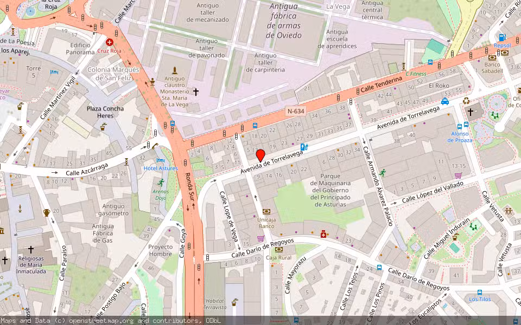The height and width of the screenshot is (325, 521).
Task: Click the Calle Goya label
Action: point(182,243)
